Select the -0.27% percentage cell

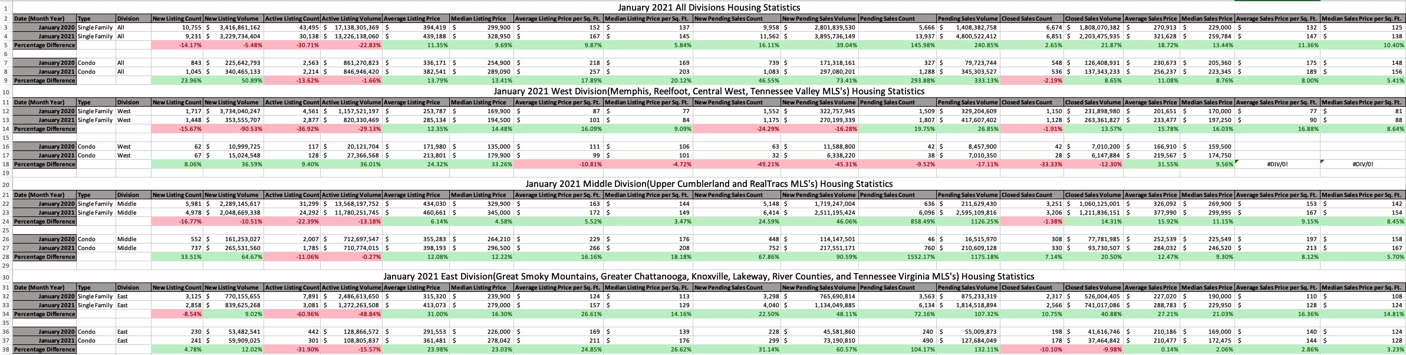(351, 257)
